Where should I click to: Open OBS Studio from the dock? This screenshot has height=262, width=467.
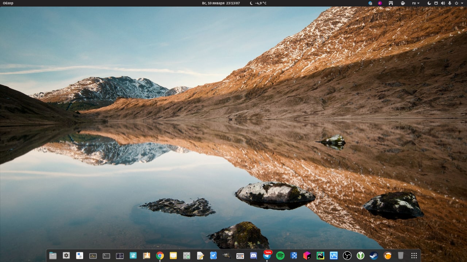pyautogui.click(x=347, y=256)
